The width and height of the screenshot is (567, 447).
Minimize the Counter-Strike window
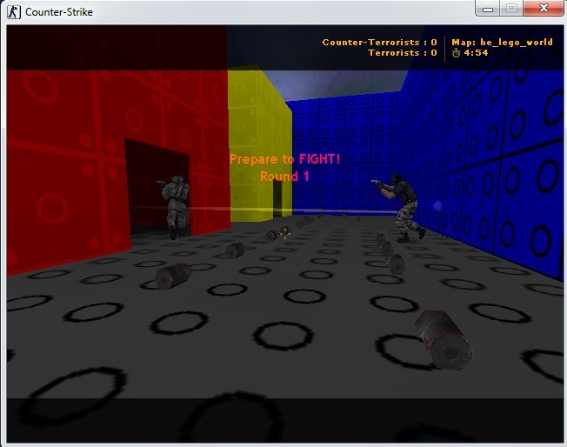pyautogui.click(x=488, y=9)
